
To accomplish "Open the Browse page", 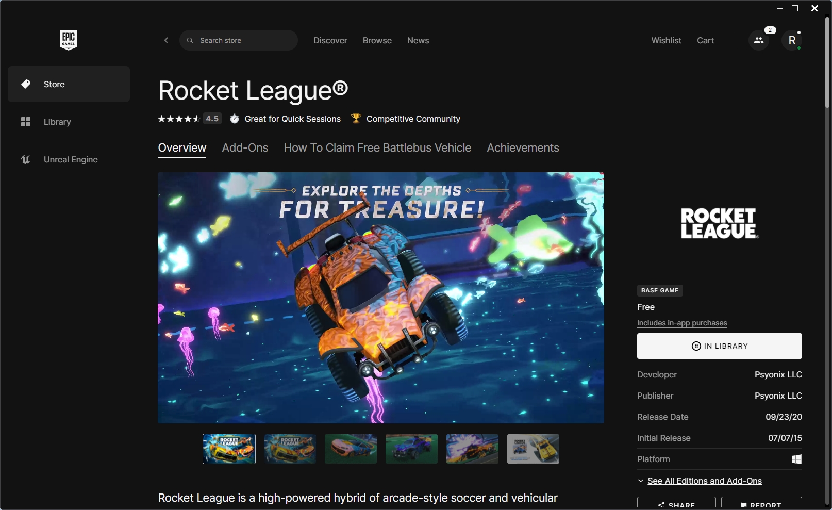I will [377, 40].
